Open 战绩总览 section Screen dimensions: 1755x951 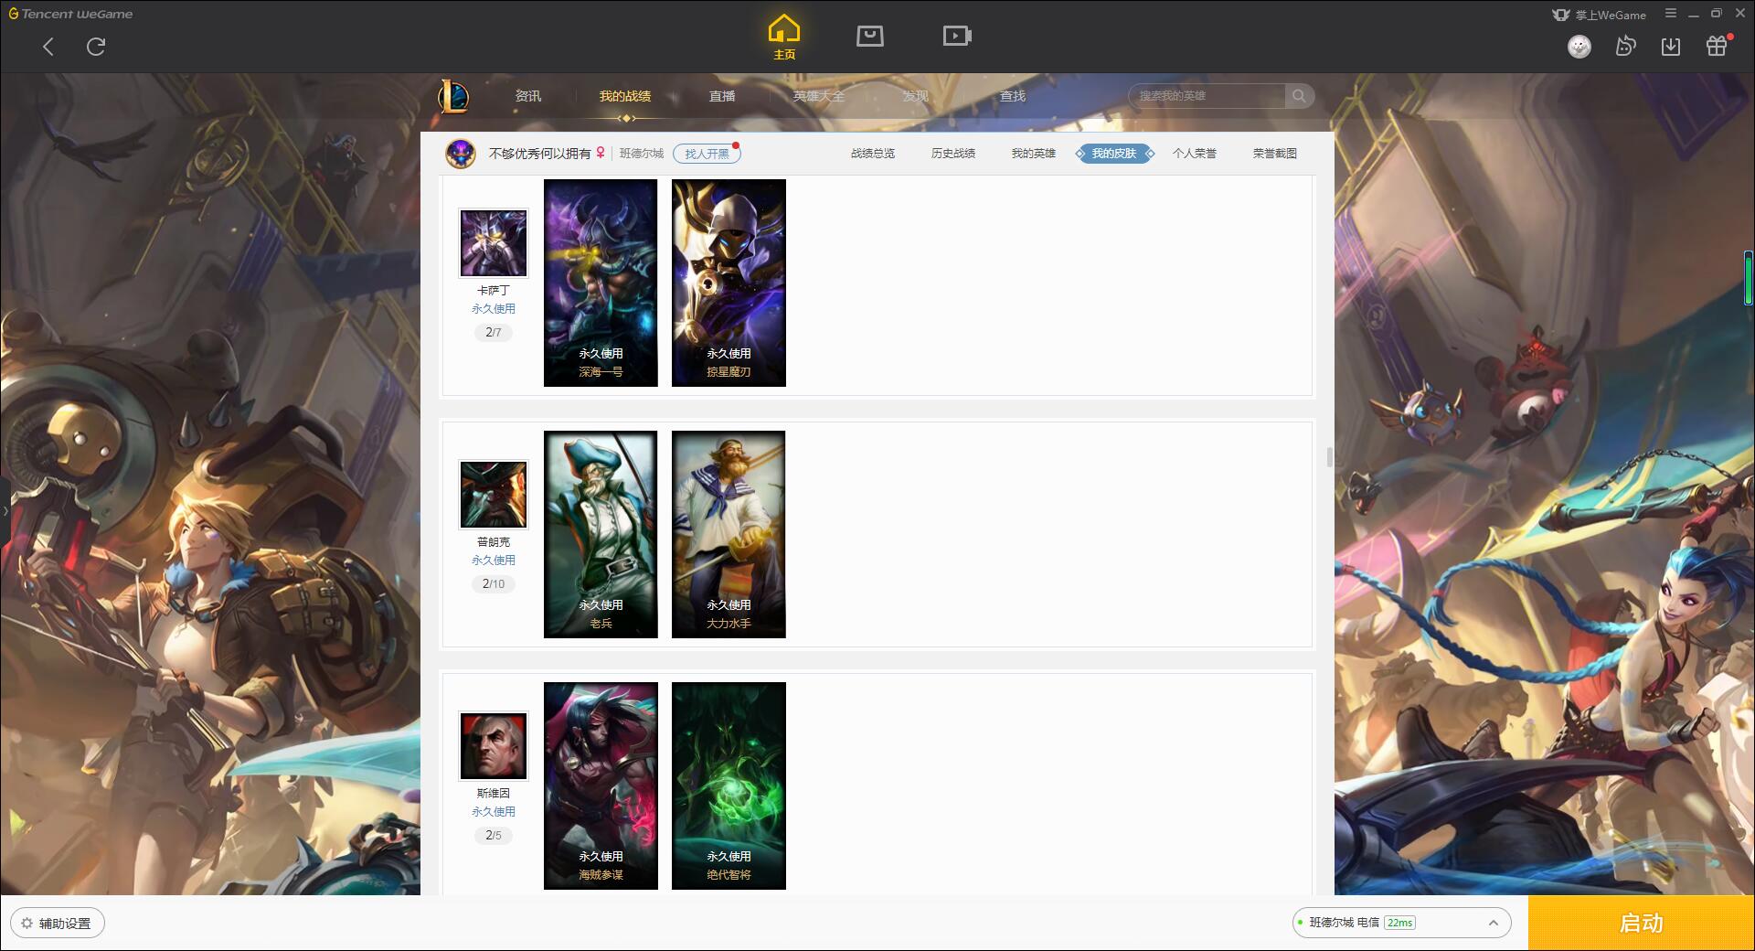tap(873, 154)
